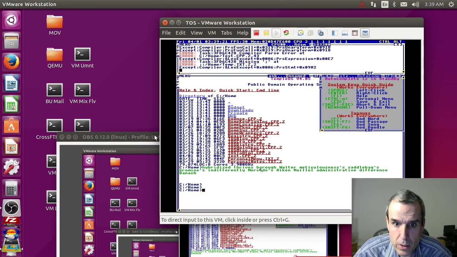Open the mail messaging indicator in the top panel

click(x=404, y=4)
